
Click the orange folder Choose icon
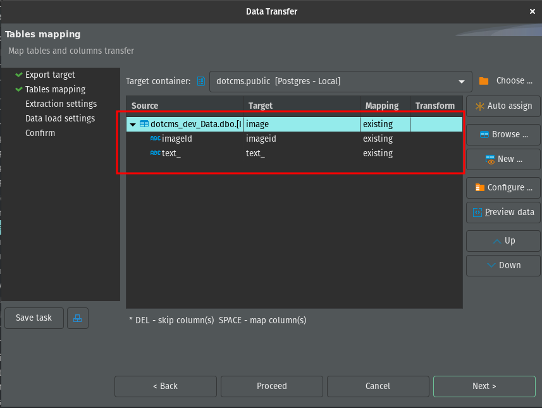(x=484, y=81)
